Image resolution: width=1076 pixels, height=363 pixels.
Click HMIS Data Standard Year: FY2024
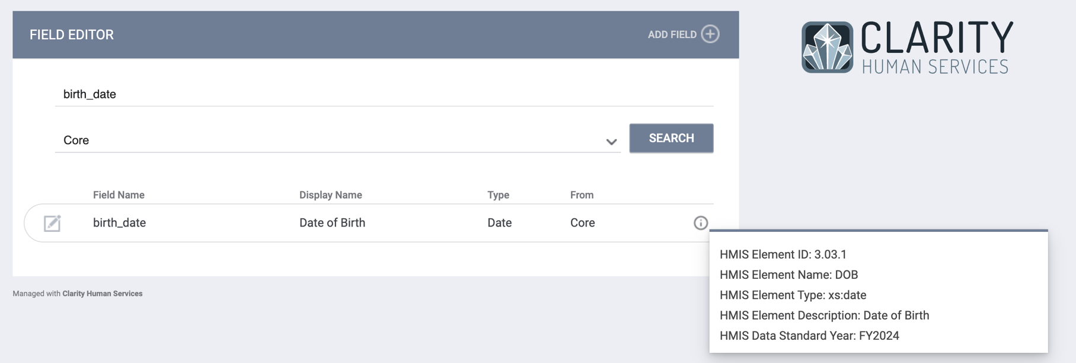coord(809,336)
